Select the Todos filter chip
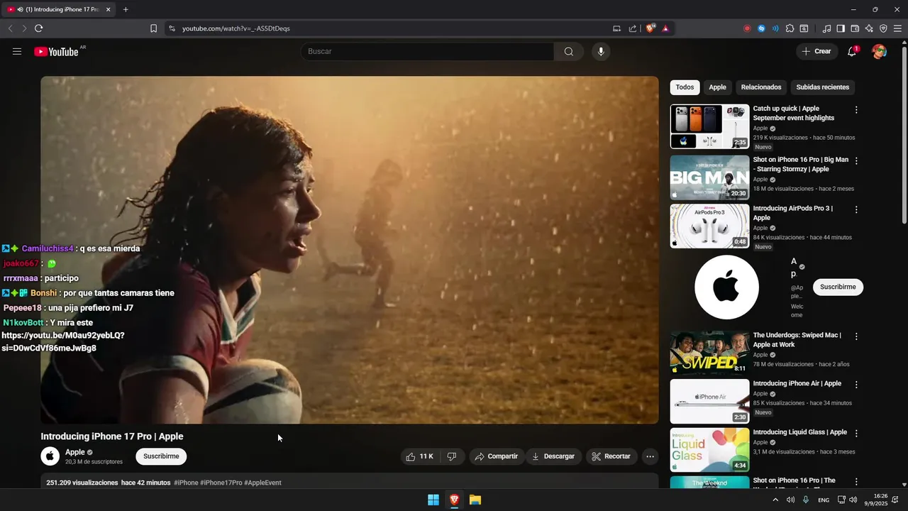The width and height of the screenshot is (908, 511). [x=685, y=87]
